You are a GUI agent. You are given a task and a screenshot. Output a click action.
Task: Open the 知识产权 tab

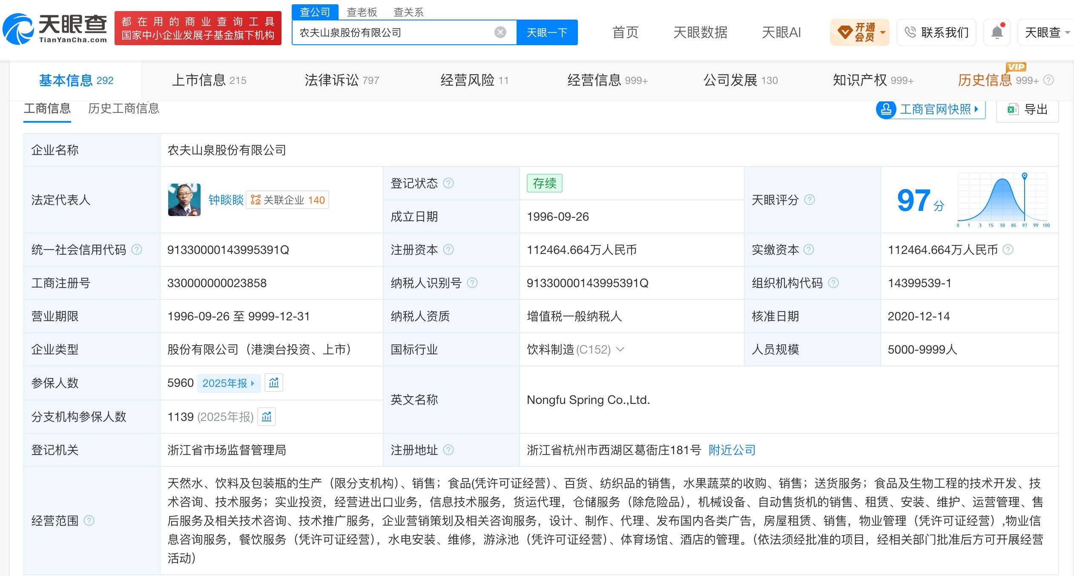873,80
